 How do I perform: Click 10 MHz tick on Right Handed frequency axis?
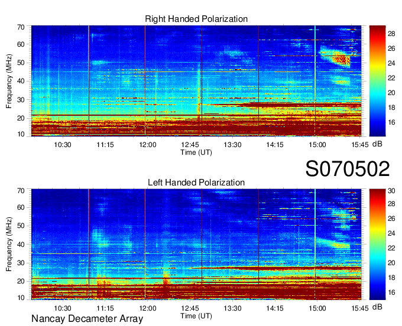click(x=21, y=134)
